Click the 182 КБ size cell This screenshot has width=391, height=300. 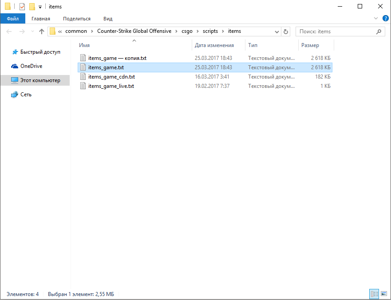click(323, 77)
